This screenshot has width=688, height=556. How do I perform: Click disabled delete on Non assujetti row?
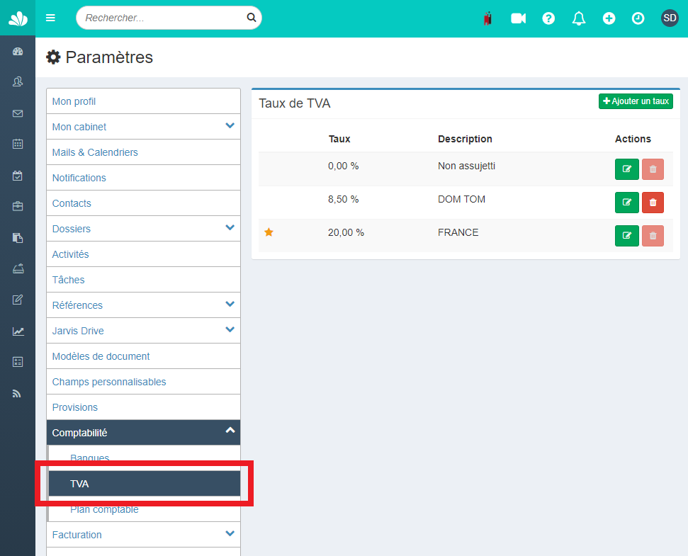point(653,169)
